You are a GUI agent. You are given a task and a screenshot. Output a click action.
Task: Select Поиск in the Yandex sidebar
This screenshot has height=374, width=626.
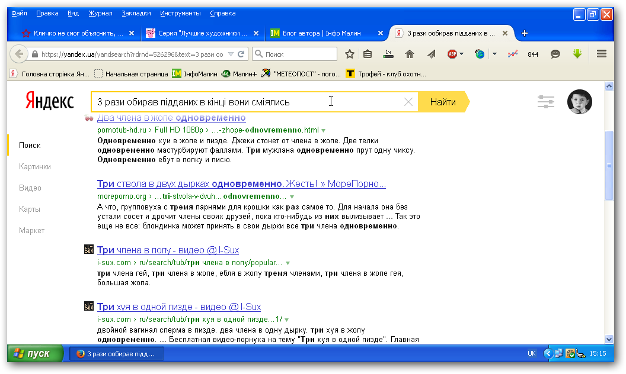[x=30, y=145]
